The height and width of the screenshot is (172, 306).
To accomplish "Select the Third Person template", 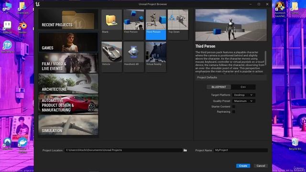I will (156, 24).
